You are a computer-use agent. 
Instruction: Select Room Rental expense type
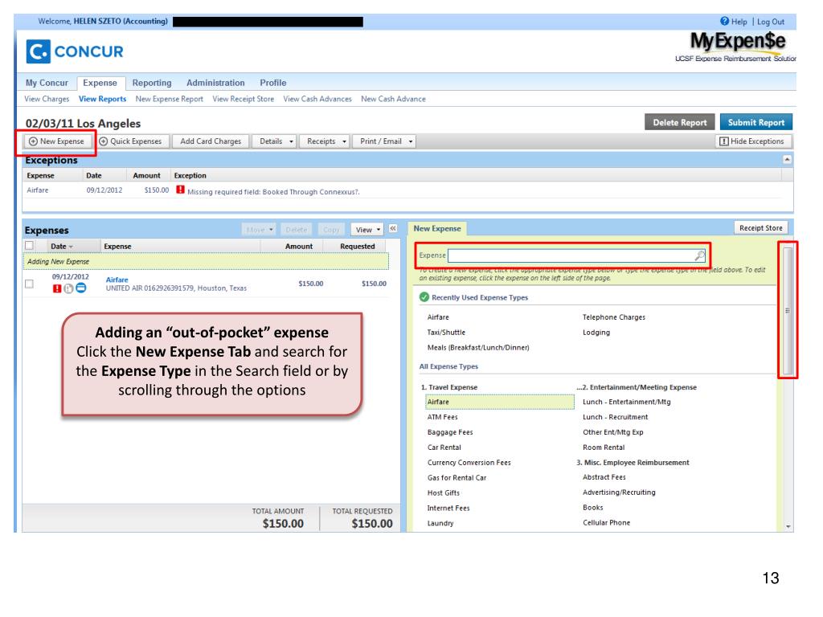(604, 447)
